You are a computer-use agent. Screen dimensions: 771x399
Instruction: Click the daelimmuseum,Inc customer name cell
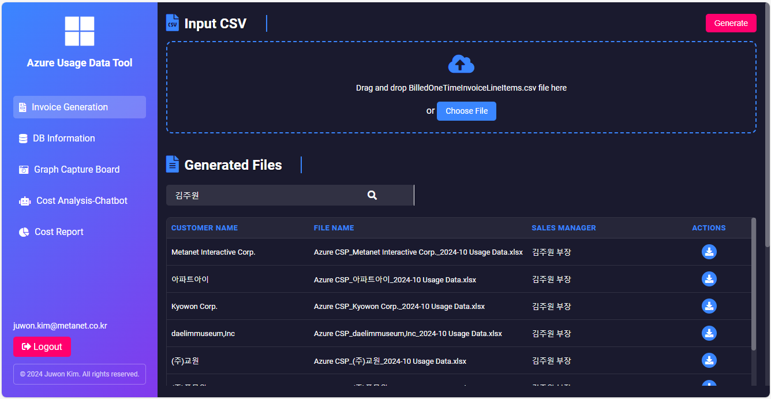(x=203, y=334)
